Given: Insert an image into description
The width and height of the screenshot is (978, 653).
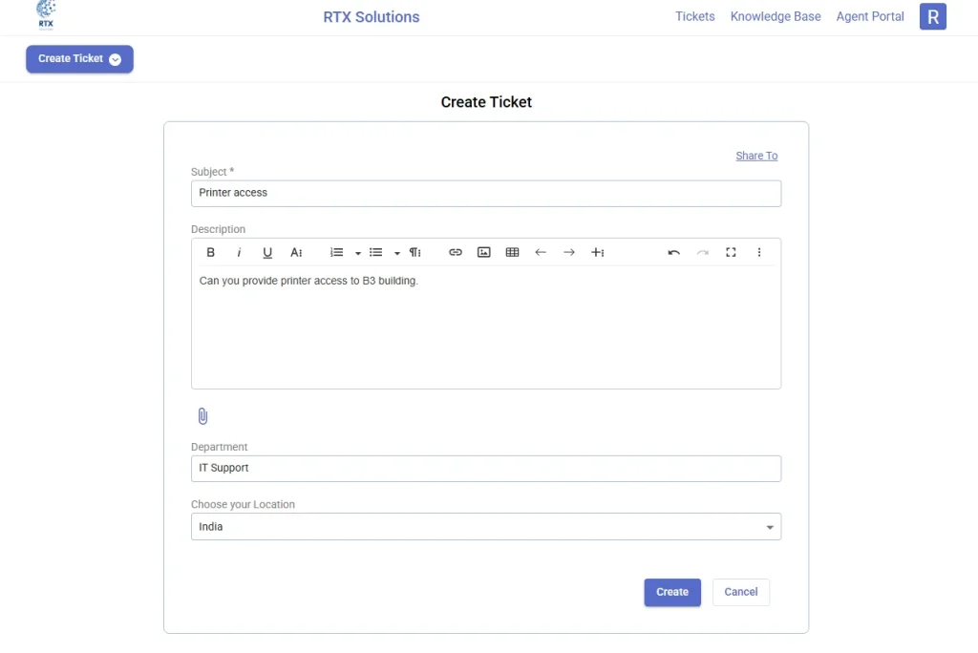Looking at the screenshot, I should tap(484, 253).
